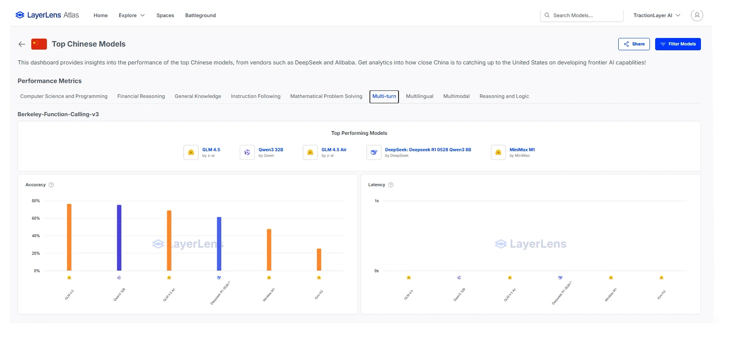Open the Filter Models button
730x340 pixels.
coord(678,44)
